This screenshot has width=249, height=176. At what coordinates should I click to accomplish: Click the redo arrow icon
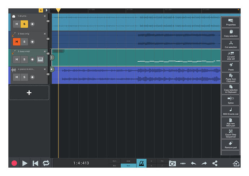click(x=204, y=163)
